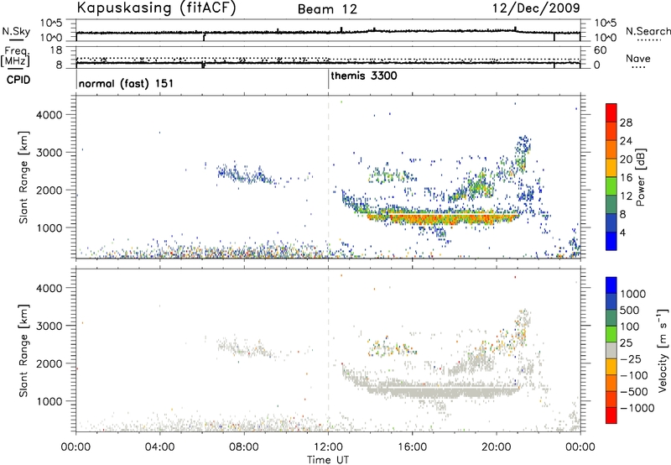Click the "04:00" time axis tick label
Image resolution: width=671 pixels, height=465 pixels.
tap(159, 447)
